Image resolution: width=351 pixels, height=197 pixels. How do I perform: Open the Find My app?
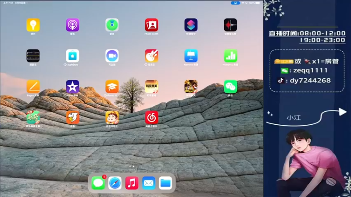(112, 25)
